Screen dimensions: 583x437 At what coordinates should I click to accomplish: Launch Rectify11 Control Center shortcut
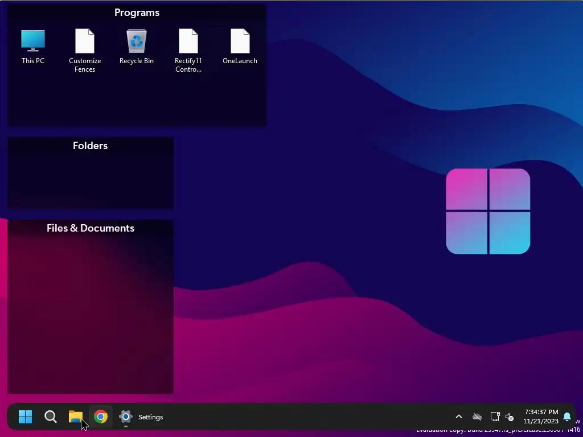(x=188, y=51)
